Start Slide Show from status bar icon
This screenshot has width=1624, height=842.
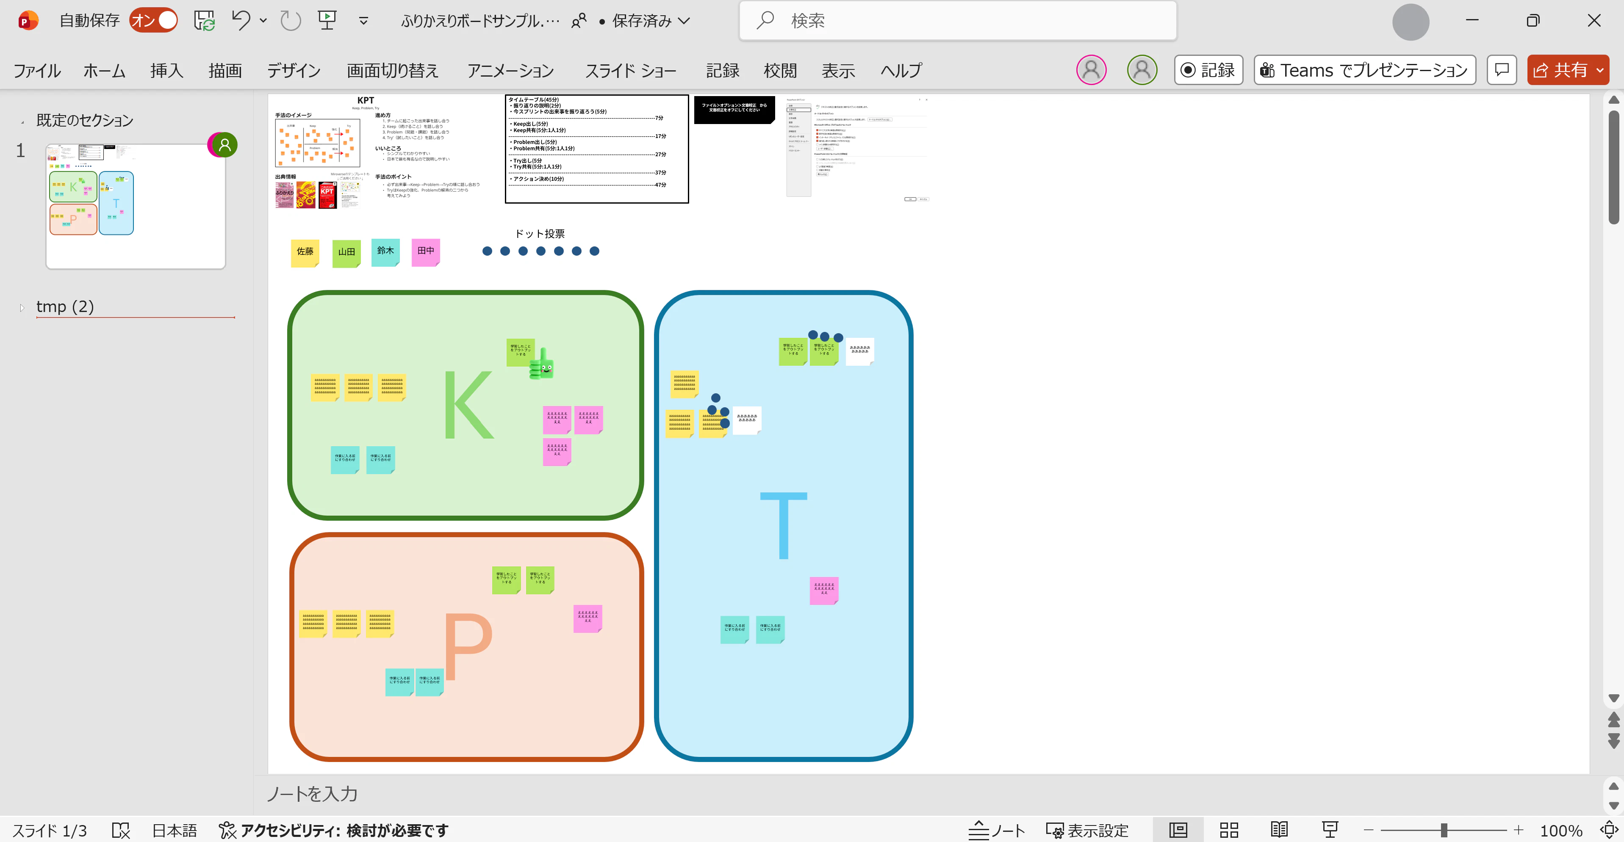tap(1330, 830)
